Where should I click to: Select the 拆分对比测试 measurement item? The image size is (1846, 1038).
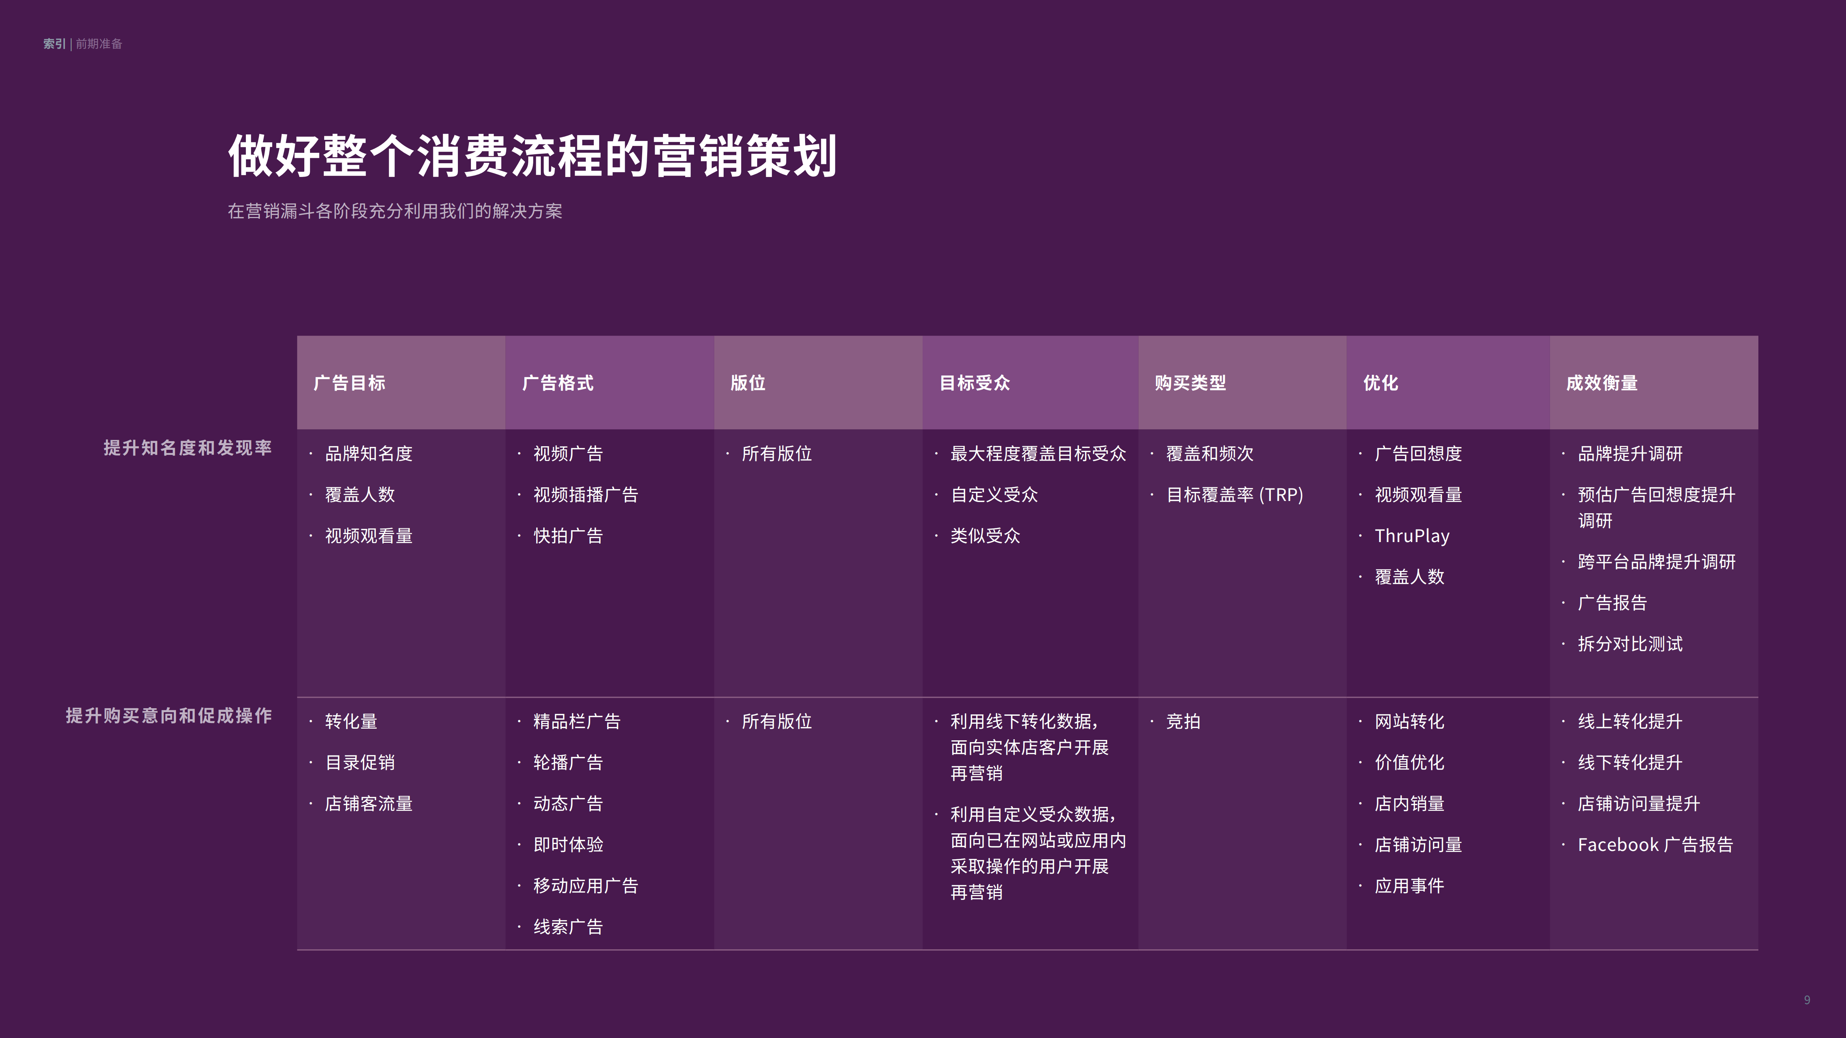tap(1630, 644)
